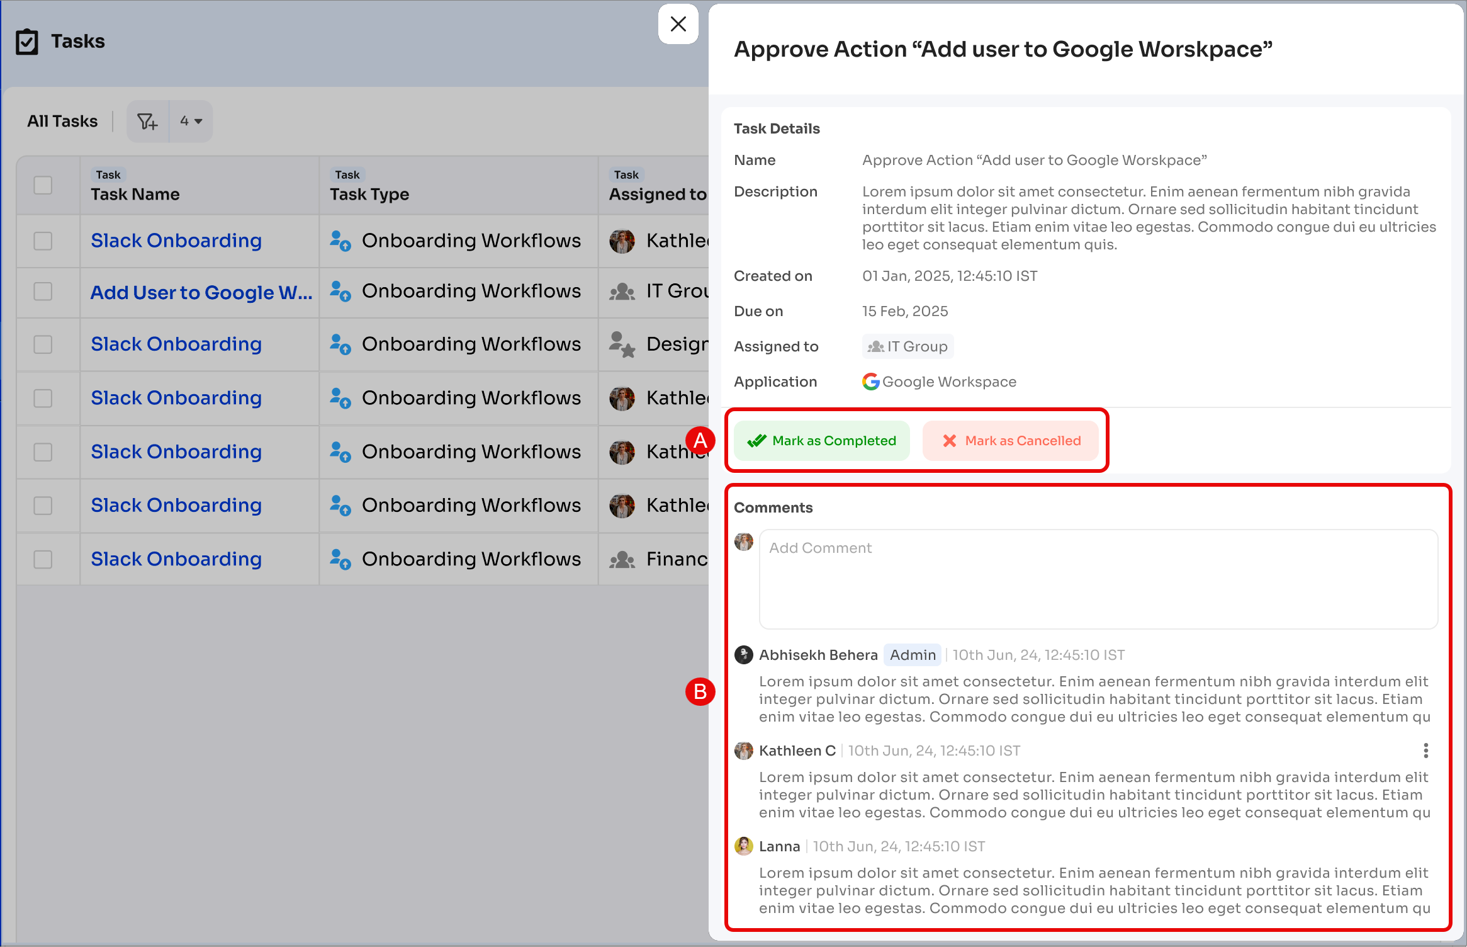Click Abhisekh Behera's avatar in comments

coord(744,655)
